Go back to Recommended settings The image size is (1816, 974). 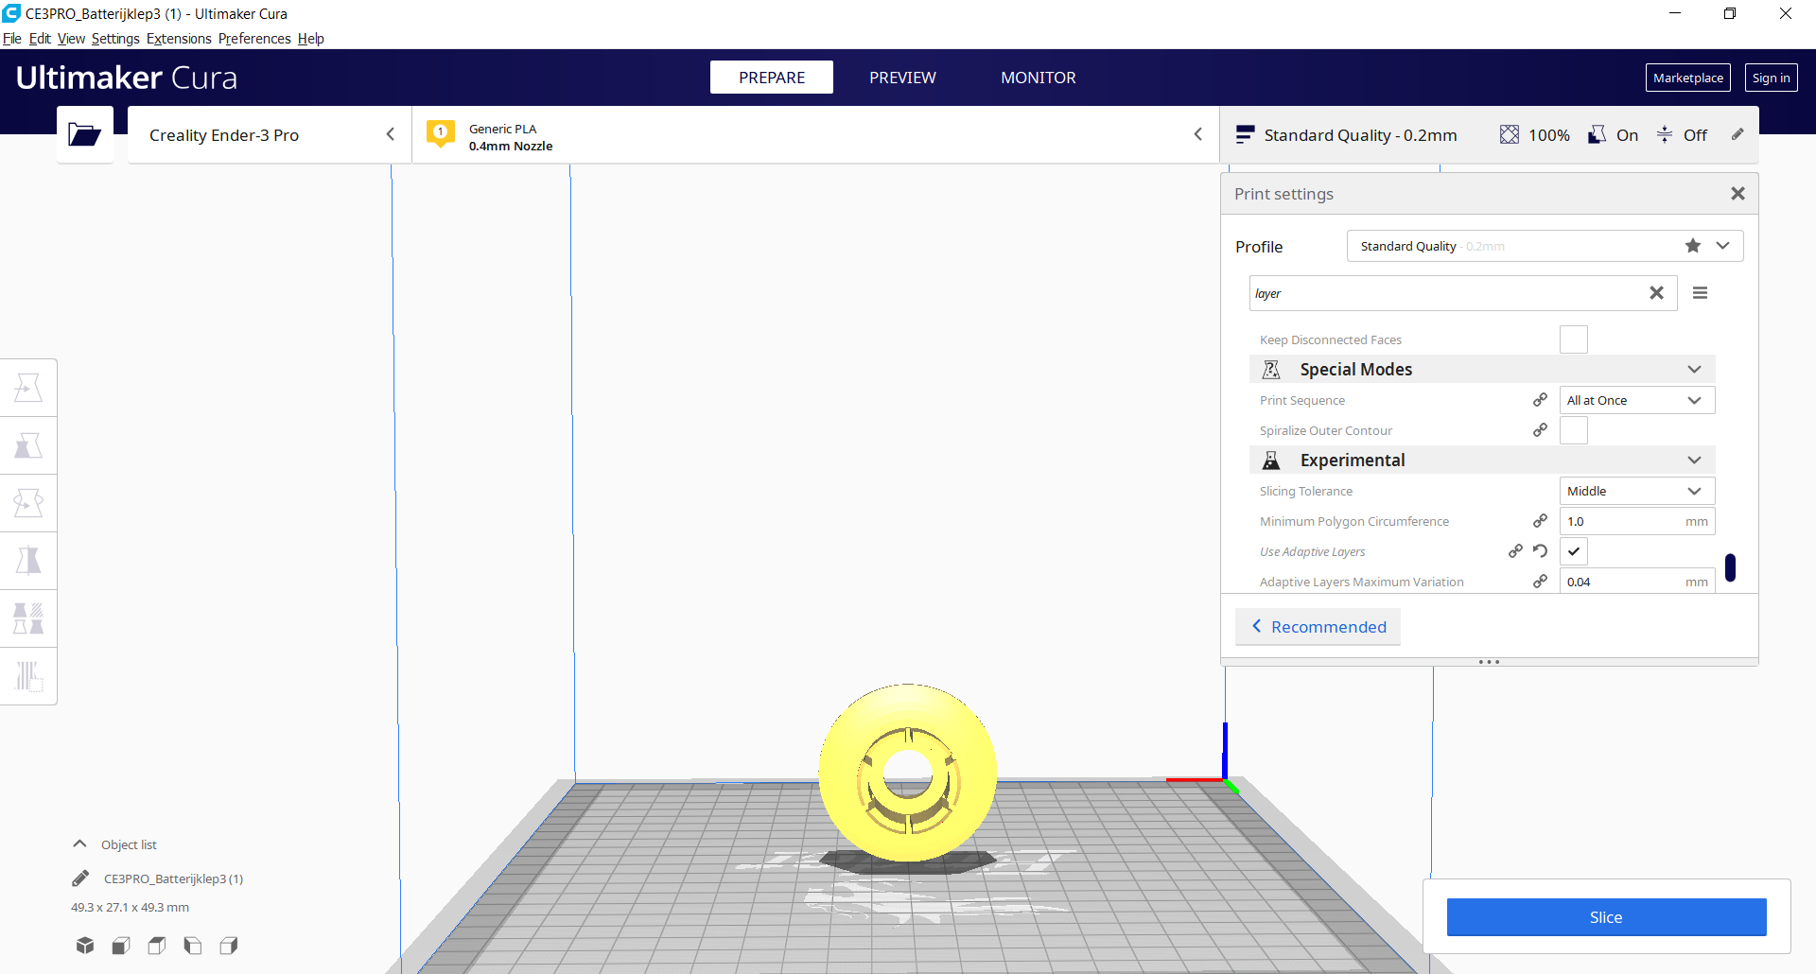click(1318, 627)
